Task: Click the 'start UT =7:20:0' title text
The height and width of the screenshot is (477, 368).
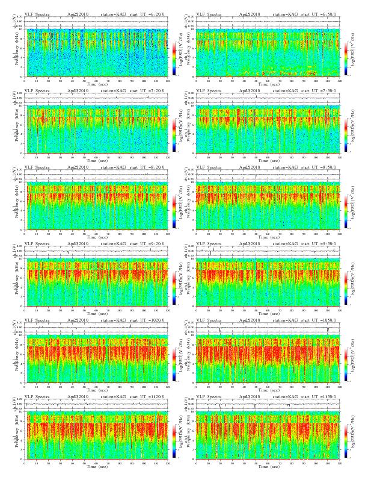Action: point(147,91)
